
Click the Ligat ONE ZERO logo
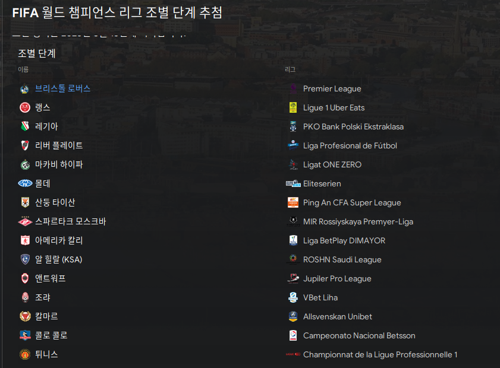tap(293, 164)
